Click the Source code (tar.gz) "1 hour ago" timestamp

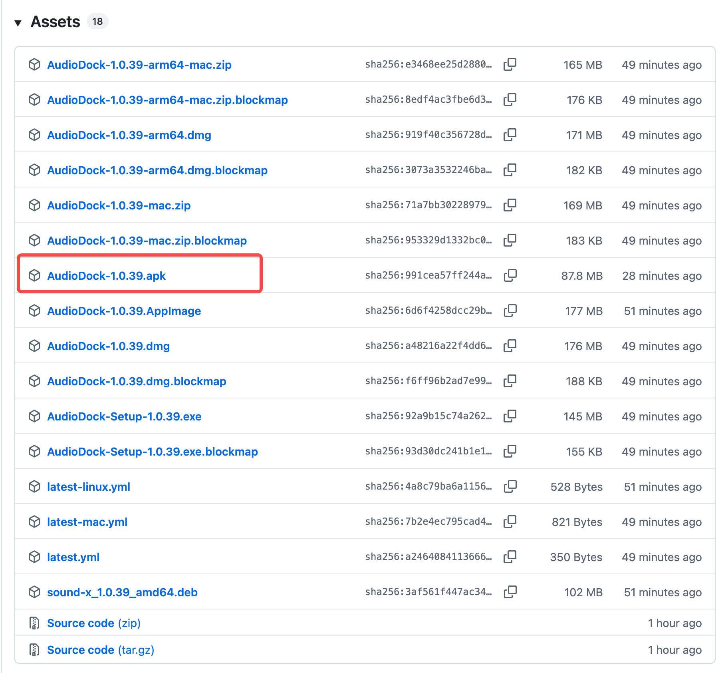tap(675, 650)
